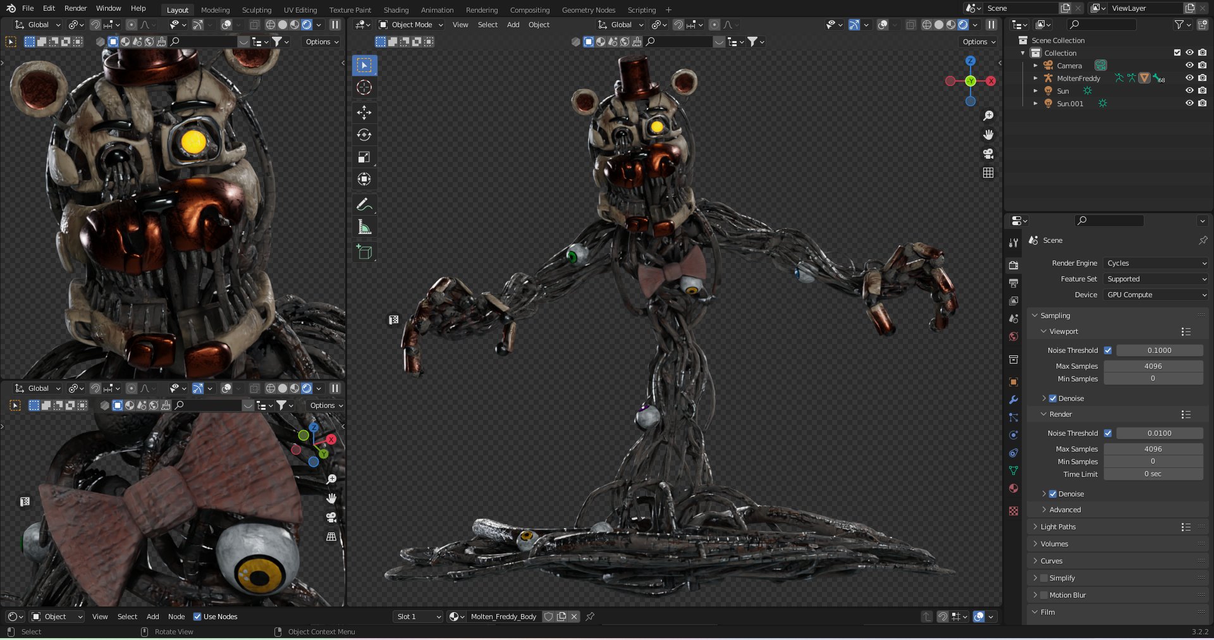Open the Device dropdown
Image resolution: width=1214 pixels, height=640 pixels.
pyautogui.click(x=1156, y=295)
